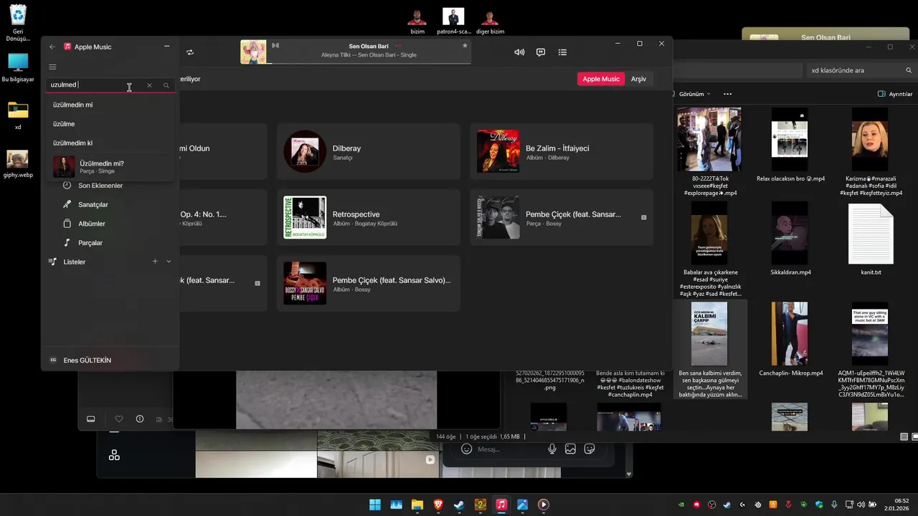
Task: Choose suggestion "üzülmedim ki"
Action: click(110, 143)
